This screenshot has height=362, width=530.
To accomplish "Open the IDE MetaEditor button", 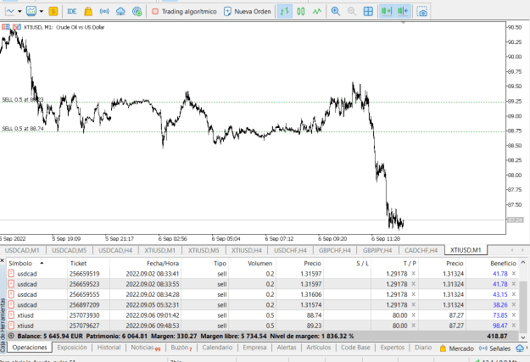I will click(x=72, y=12).
